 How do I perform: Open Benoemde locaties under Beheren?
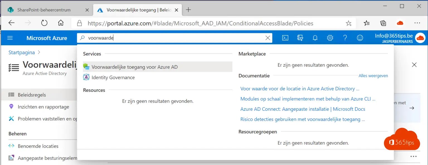pos(38,146)
